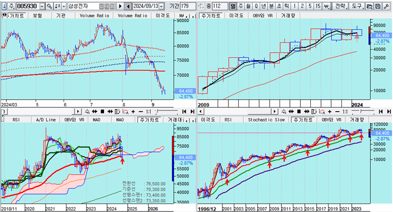Adjust left chart zoom slider
The width and height of the screenshot is (393, 212).
click(167, 112)
